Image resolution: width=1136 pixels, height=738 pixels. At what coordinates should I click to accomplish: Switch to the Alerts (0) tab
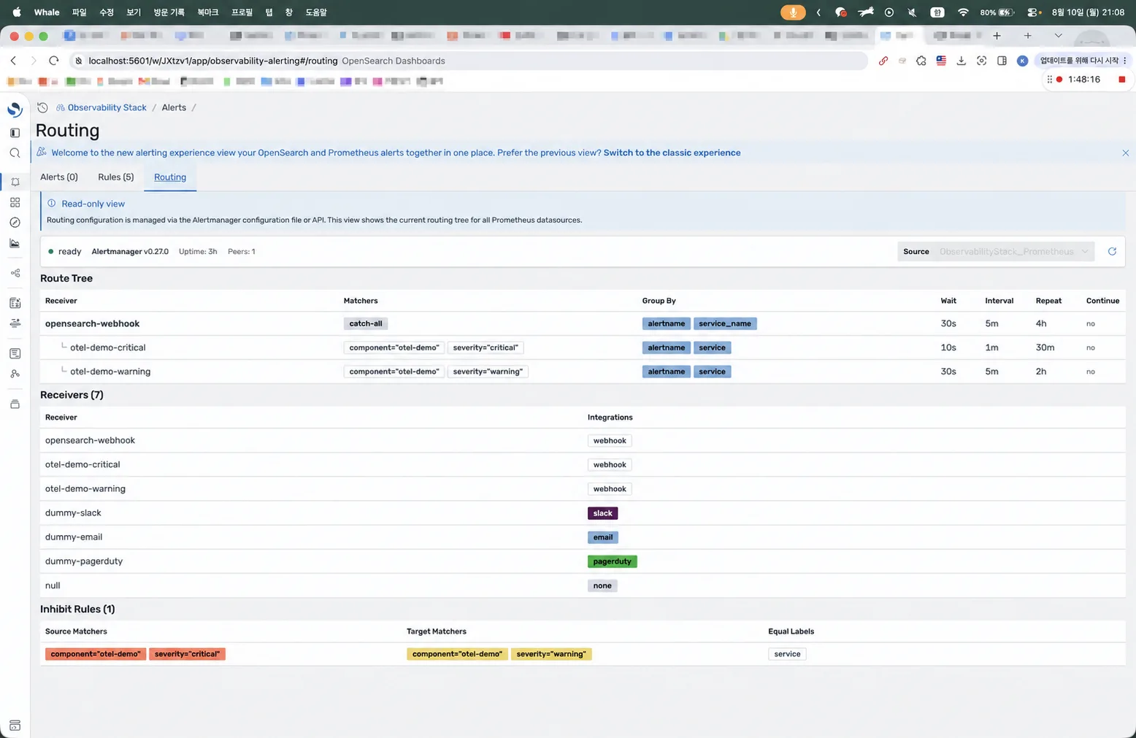[x=59, y=177]
